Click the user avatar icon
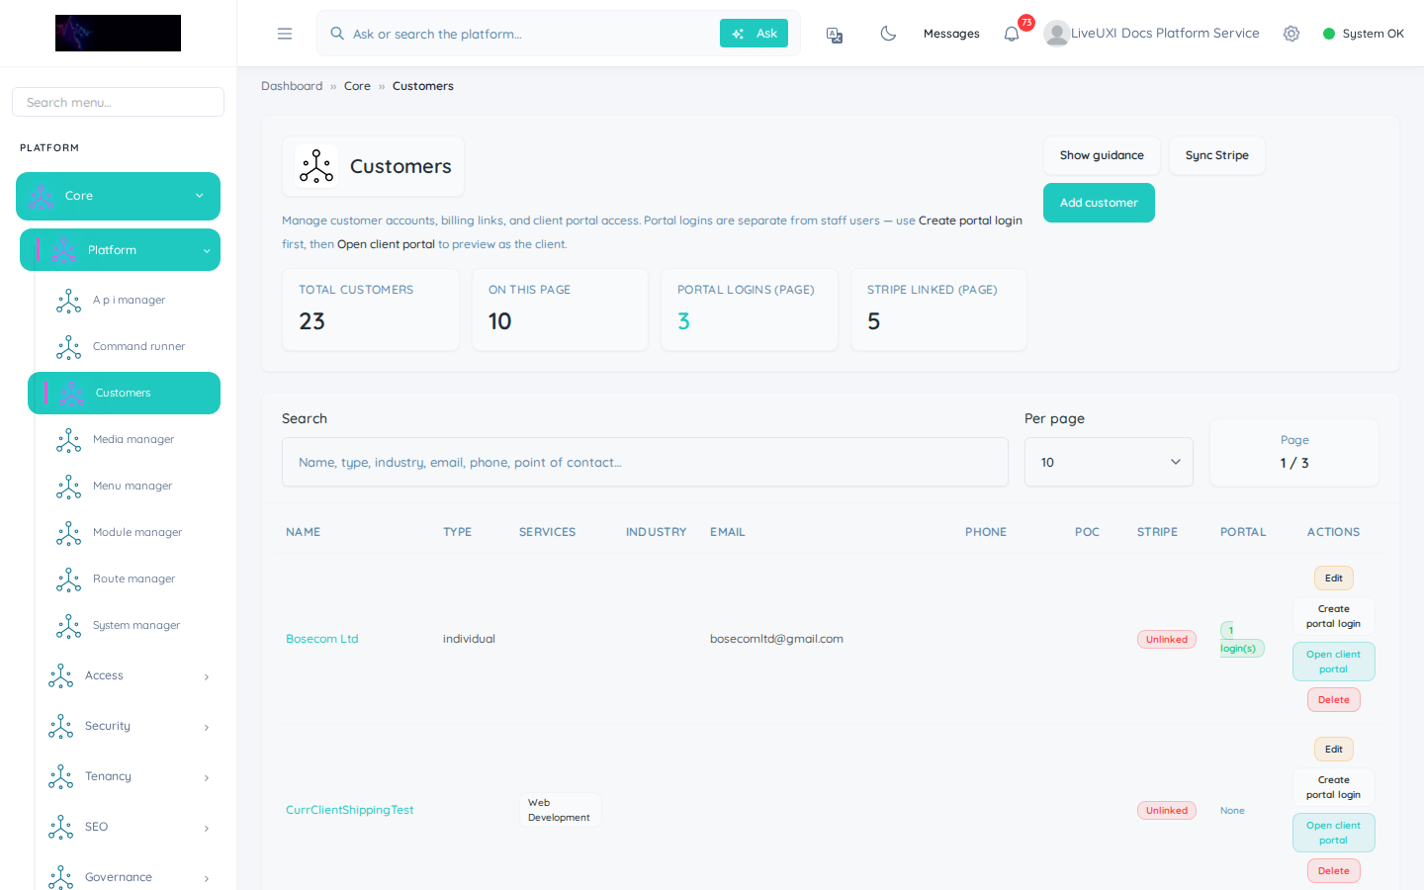 point(1056,34)
